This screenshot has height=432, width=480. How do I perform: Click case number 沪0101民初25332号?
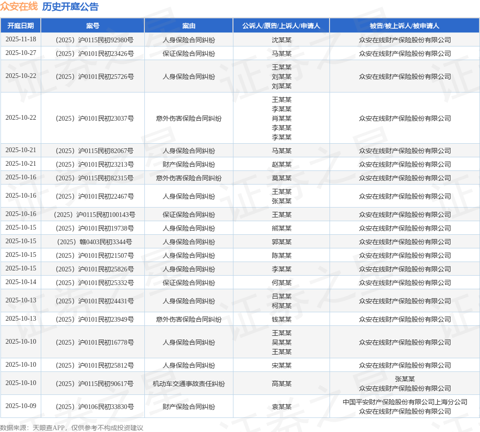click(x=95, y=282)
